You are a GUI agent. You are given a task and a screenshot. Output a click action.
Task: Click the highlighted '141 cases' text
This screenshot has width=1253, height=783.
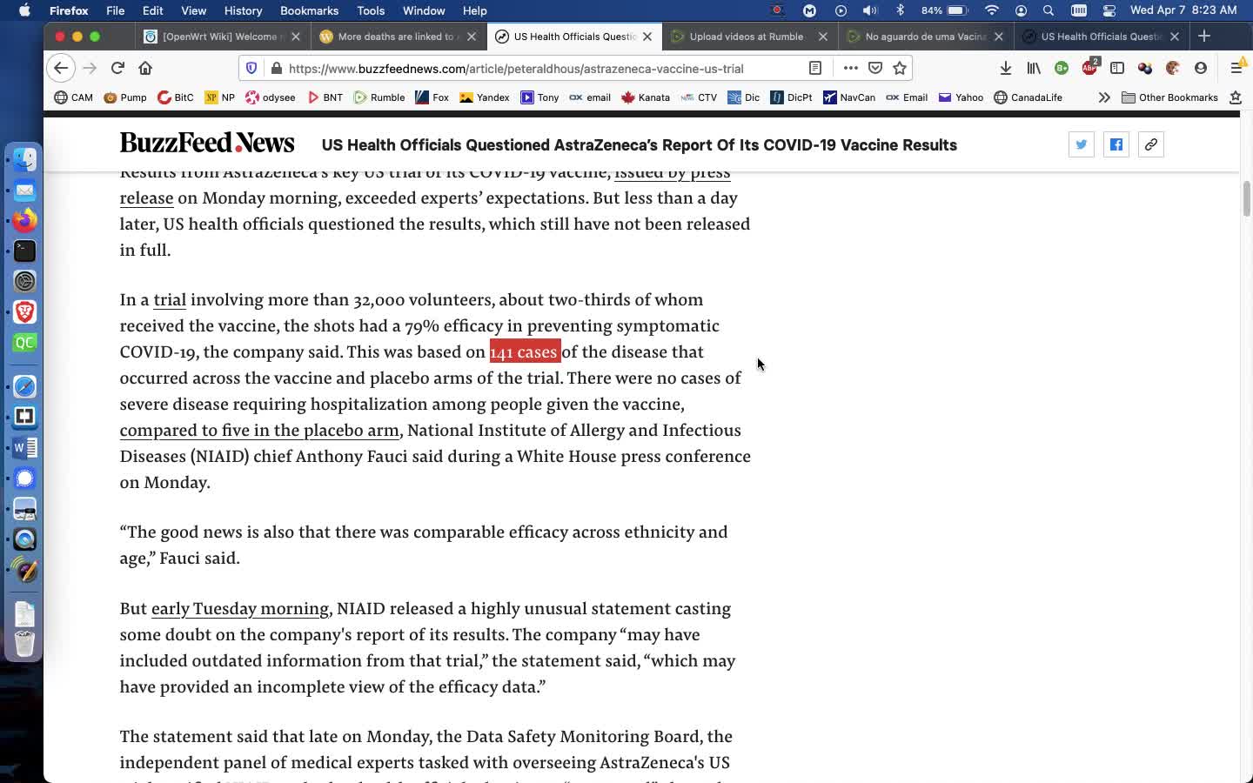525,351
